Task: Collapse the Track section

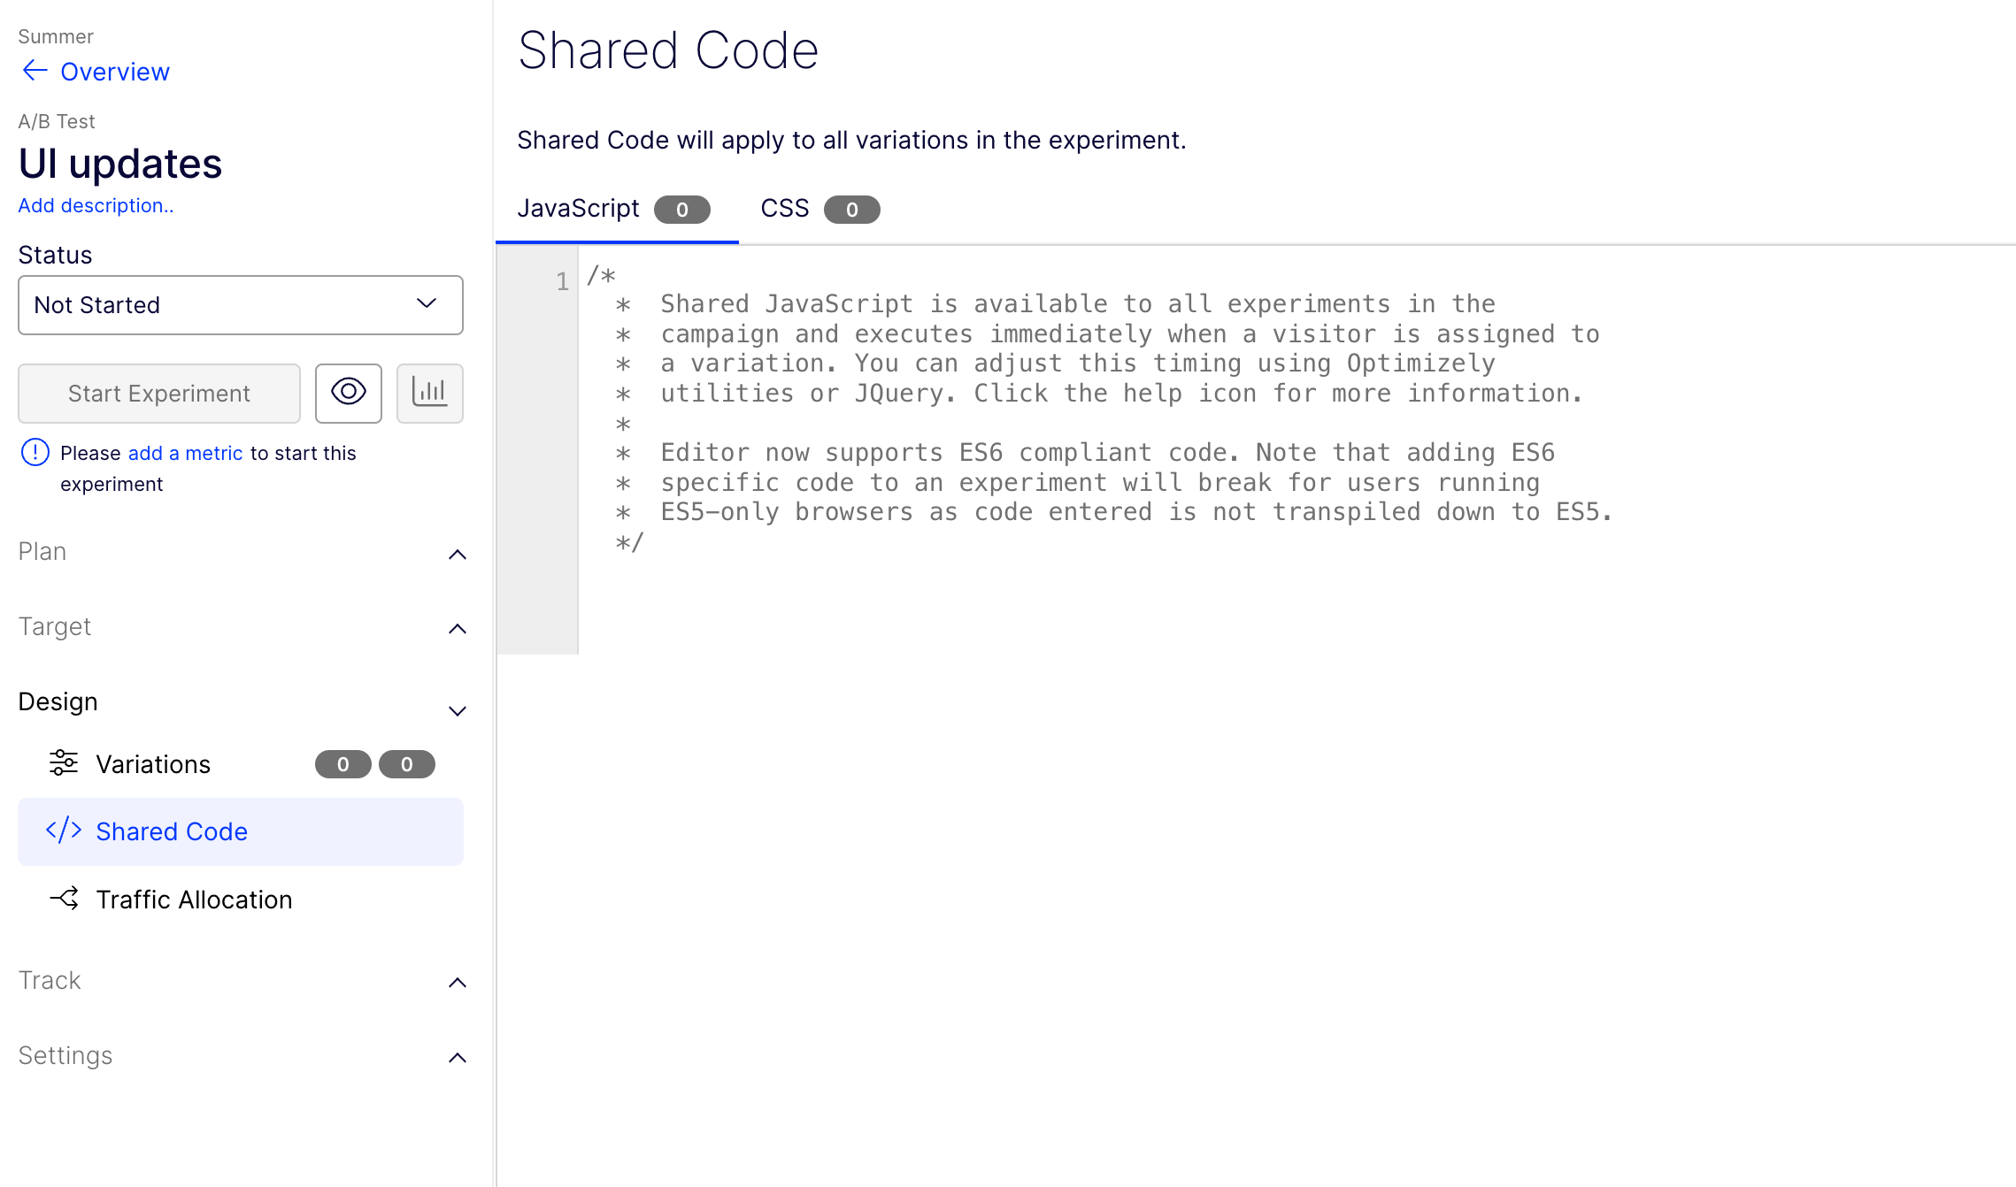Action: pos(457,983)
